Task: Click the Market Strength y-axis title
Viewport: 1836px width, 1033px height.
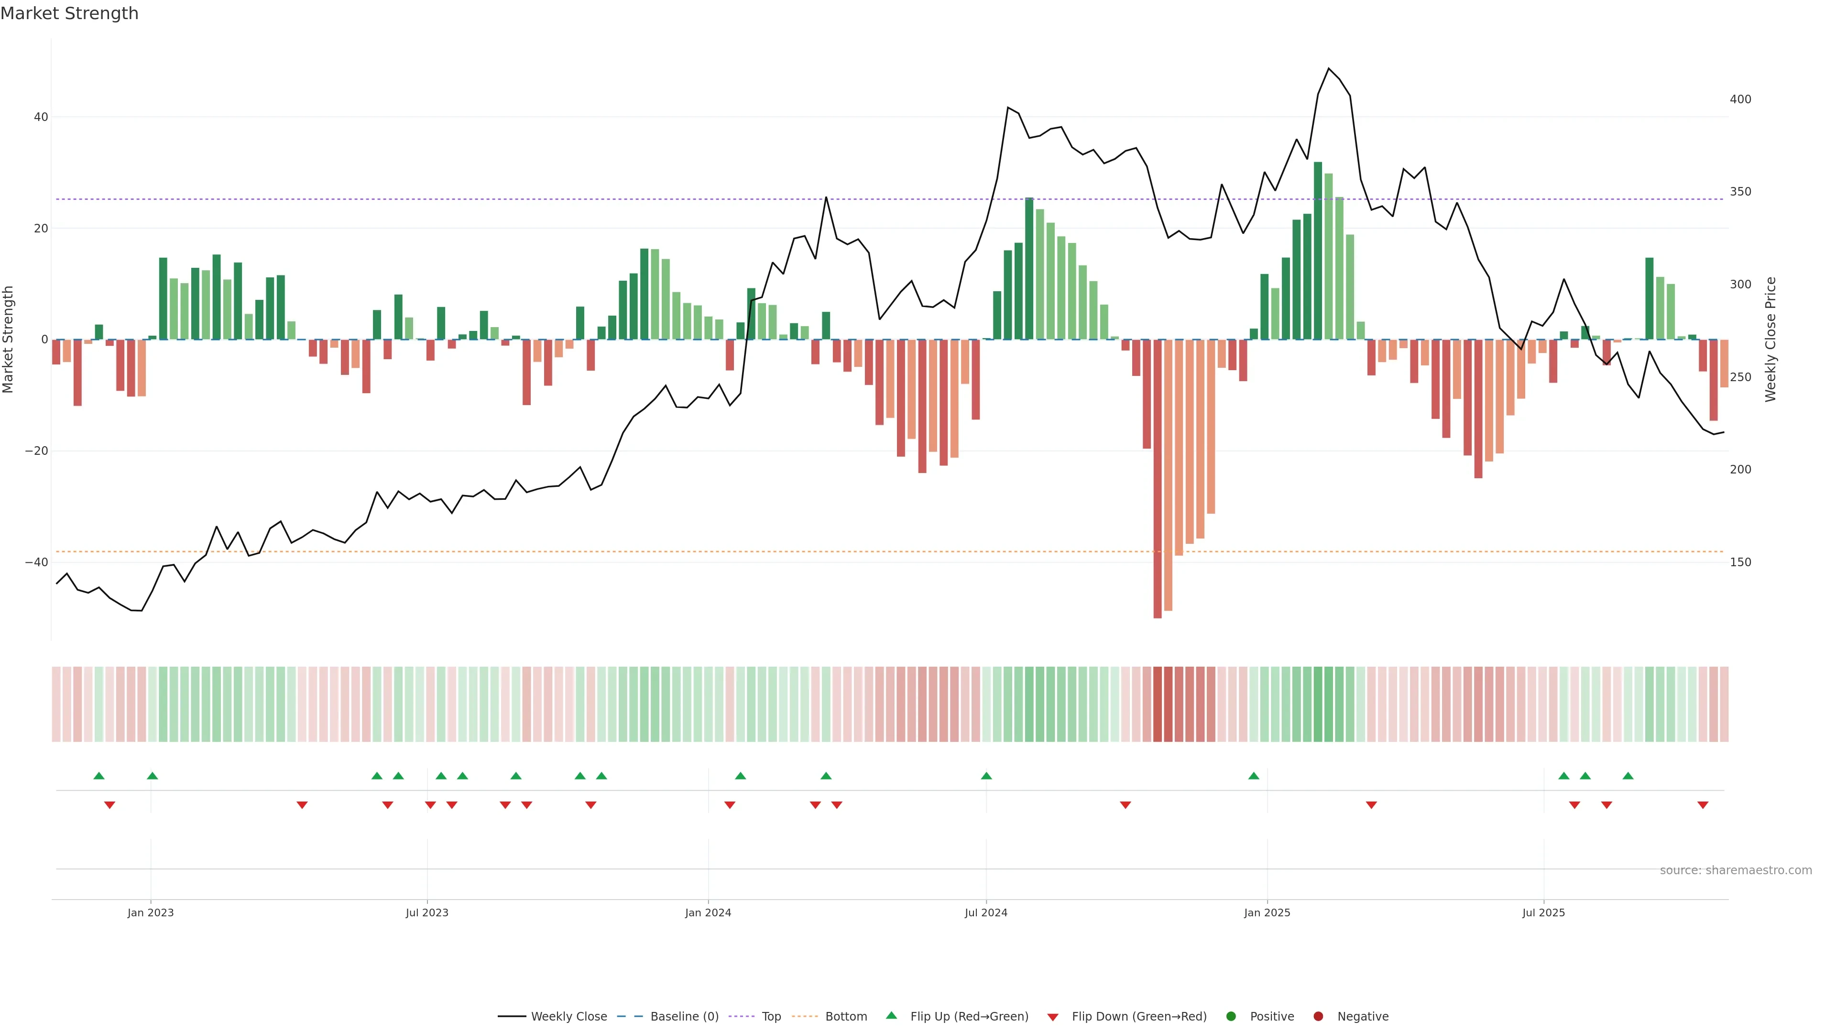Action: pyautogui.click(x=9, y=340)
